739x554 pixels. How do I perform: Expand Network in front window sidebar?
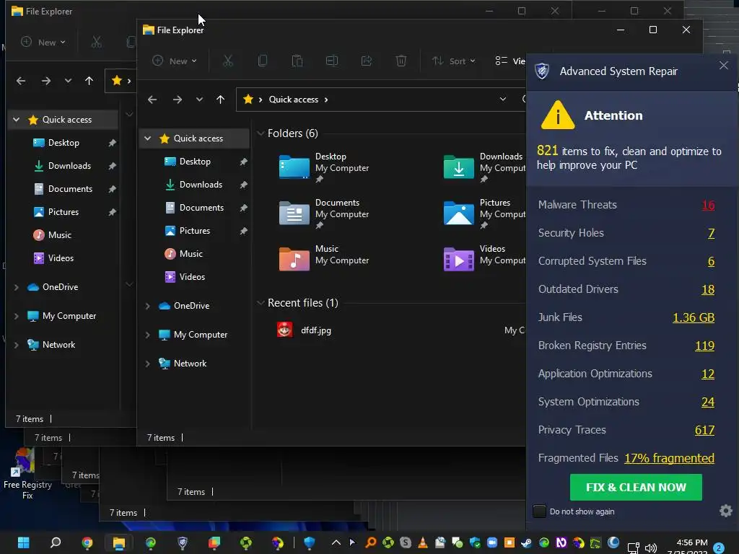click(x=147, y=364)
